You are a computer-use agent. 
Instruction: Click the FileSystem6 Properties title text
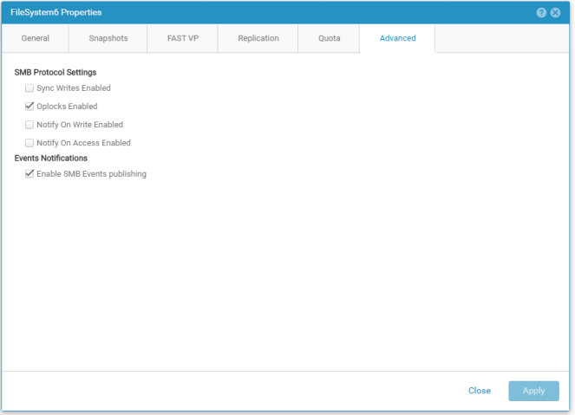[56, 12]
